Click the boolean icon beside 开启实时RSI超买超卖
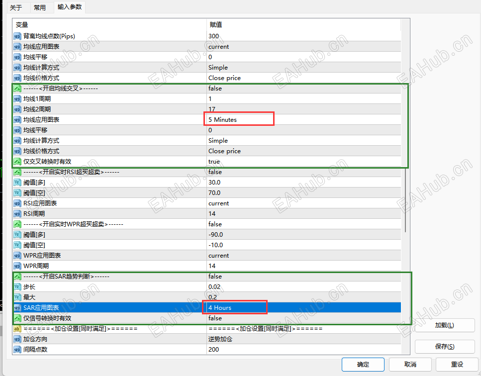 [x=17, y=172]
